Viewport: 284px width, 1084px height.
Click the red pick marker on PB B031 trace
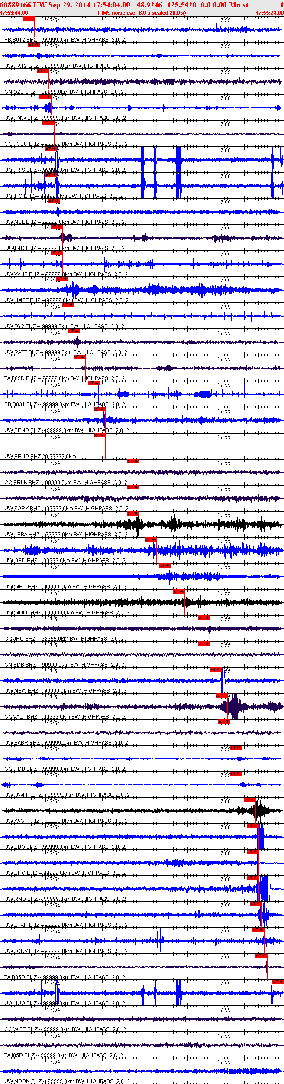tap(94, 383)
